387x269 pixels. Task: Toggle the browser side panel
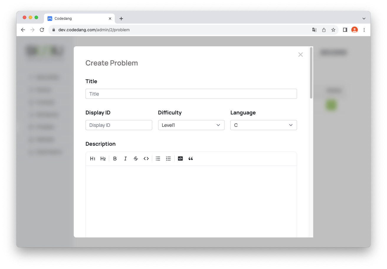point(345,30)
